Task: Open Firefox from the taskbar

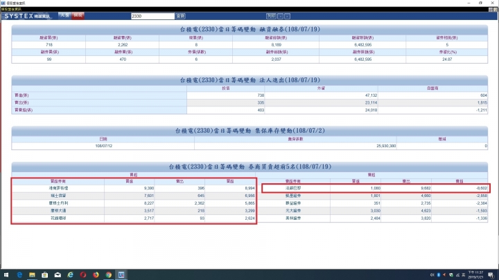Action: coord(96,274)
